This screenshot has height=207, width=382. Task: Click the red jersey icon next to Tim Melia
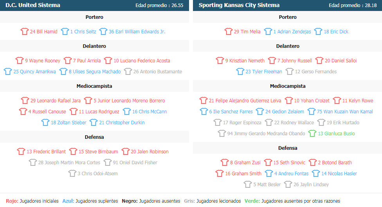[x=229, y=31]
